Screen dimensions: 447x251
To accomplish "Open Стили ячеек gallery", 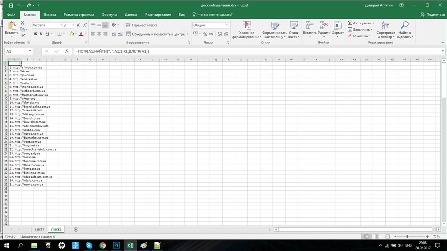I will tap(294, 30).
